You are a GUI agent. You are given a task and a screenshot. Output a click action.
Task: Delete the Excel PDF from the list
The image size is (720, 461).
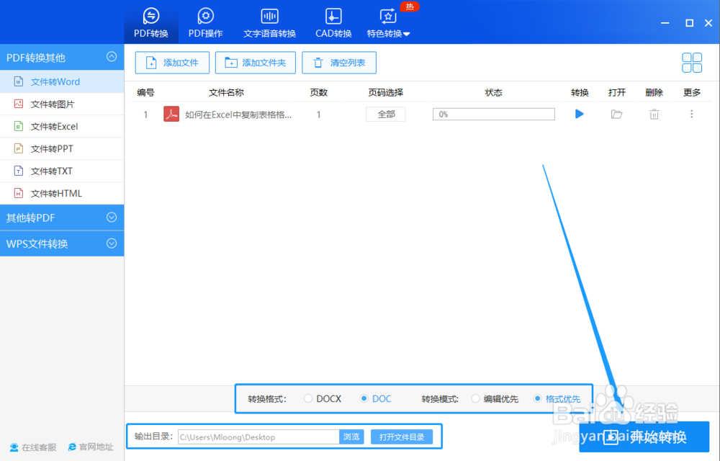pyautogui.click(x=654, y=113)
